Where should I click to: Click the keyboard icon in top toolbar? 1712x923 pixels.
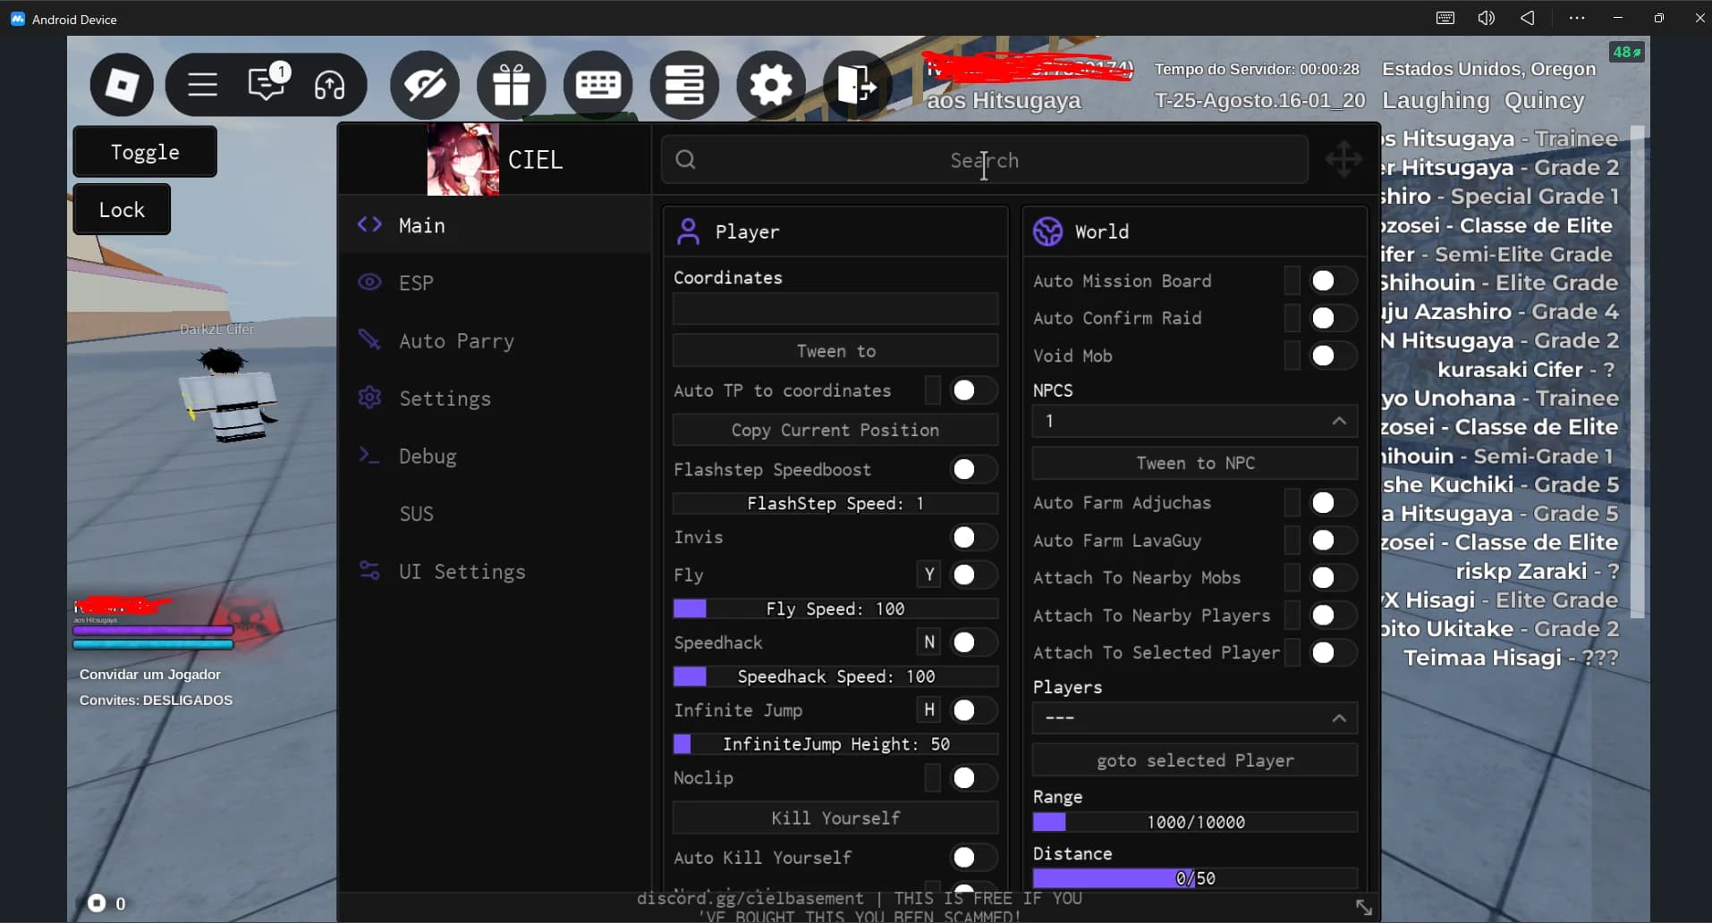[598, 85]
